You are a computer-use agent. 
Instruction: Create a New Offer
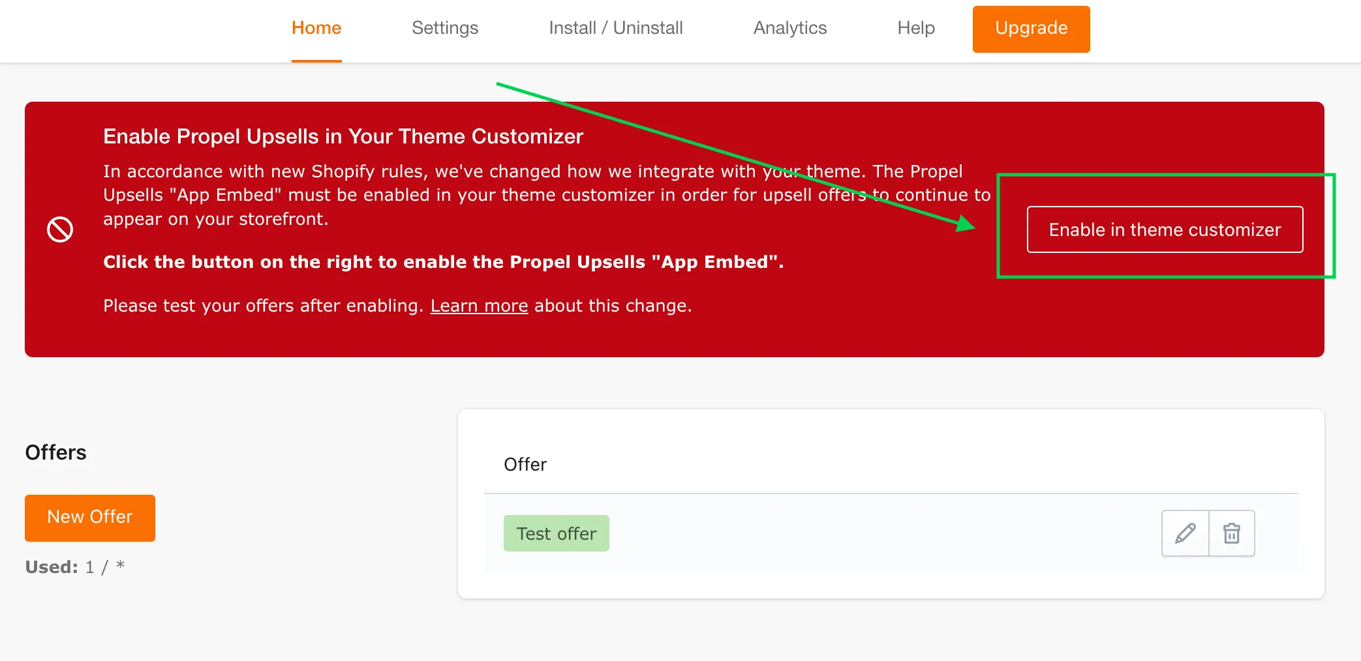point(90,518)
